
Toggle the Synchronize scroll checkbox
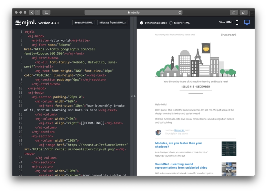pos(142,23)
